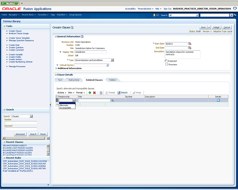Click the notification bell icon
This screenshot has height=190, width=238.
point(154,15)
